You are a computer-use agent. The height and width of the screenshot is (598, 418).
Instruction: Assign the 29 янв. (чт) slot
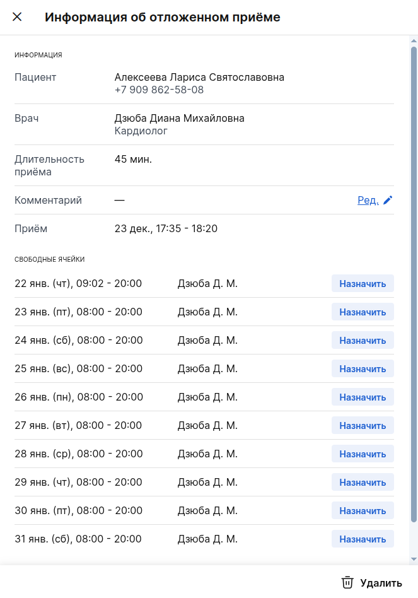click(363, 483)
